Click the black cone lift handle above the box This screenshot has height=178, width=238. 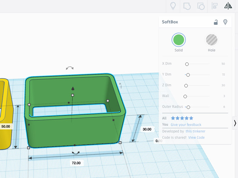click(x=73, y=89)
